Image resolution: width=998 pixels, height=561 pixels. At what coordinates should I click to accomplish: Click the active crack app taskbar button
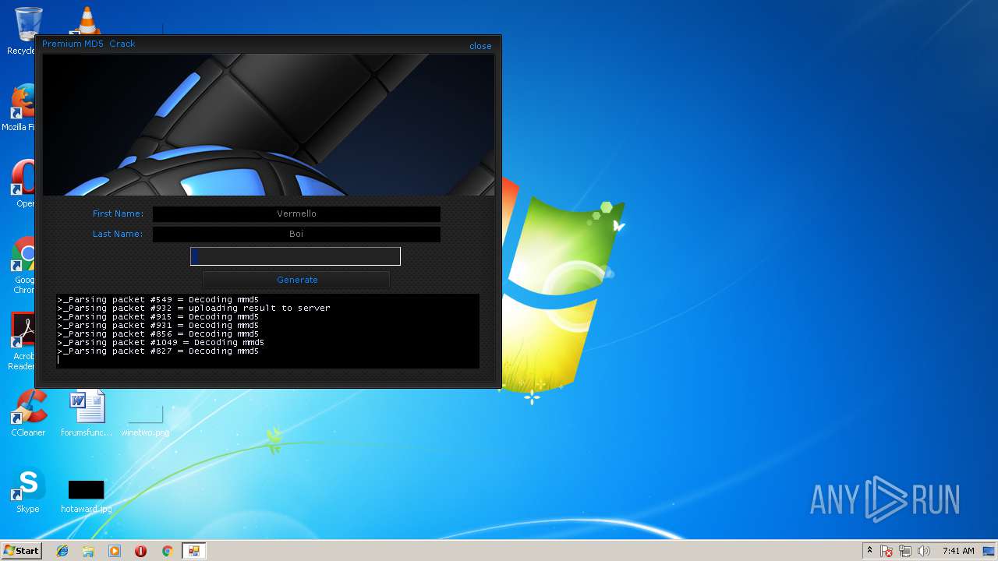tap(193, 551)
